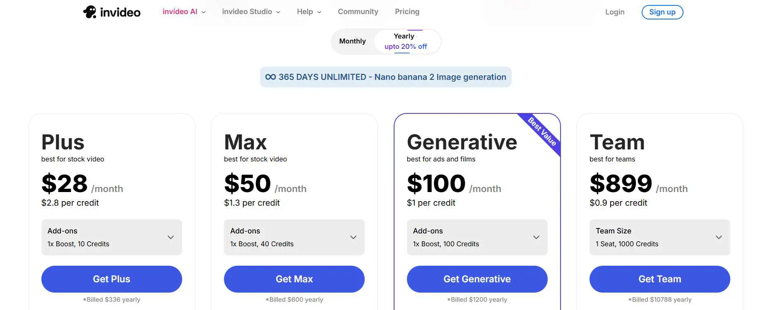This screenshot has width=770, height=310.
Task: Click the Login link
Action: click(x=615, y=12)
